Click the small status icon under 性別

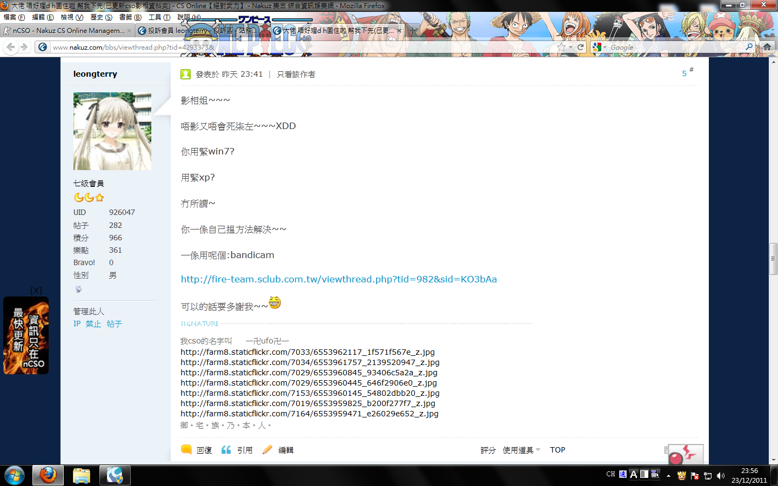point(78,289)
